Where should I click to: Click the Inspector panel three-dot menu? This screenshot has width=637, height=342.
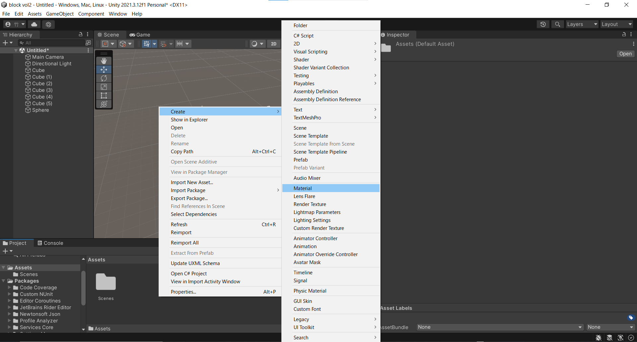click(631, 34)
